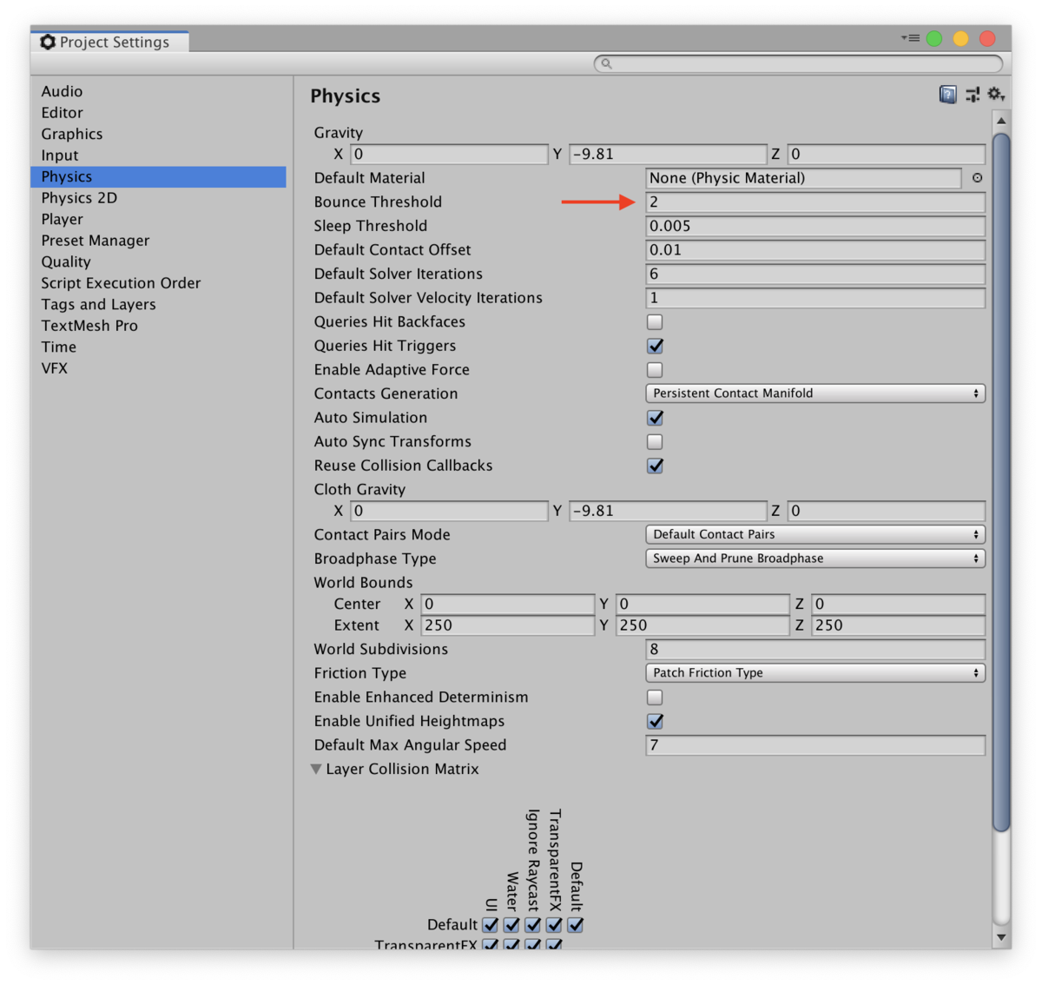Uncheck Default row Default column collision checkbox
The height and width of the screenshot is (985, 1042).
[x=576, y=925]
